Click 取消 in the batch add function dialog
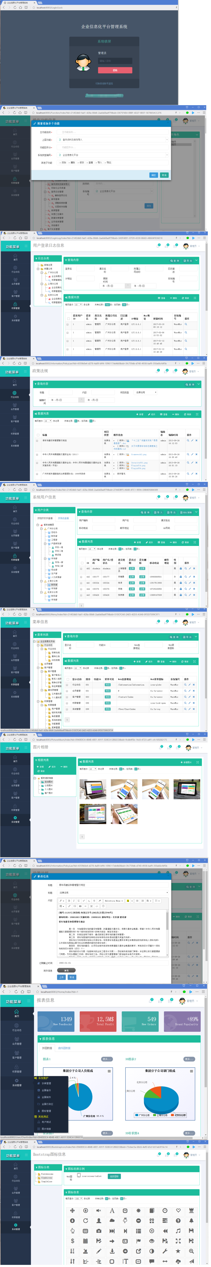This screenshot has height=1267, width=211. pos(164,175)
